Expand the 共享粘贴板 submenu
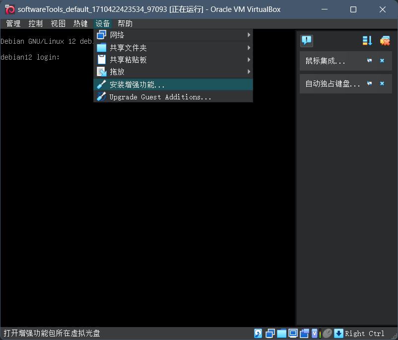The image size is (398, 340). tap(173, 60)
